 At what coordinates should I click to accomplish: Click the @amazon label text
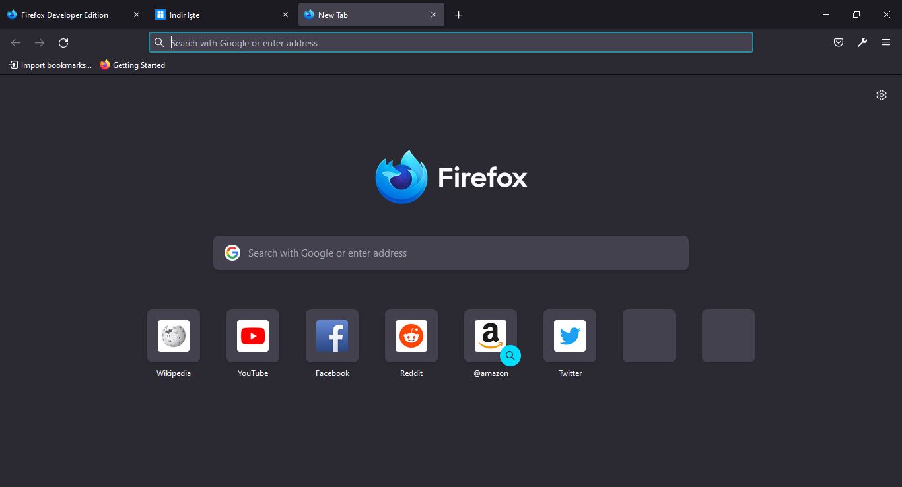pos(491,373)
